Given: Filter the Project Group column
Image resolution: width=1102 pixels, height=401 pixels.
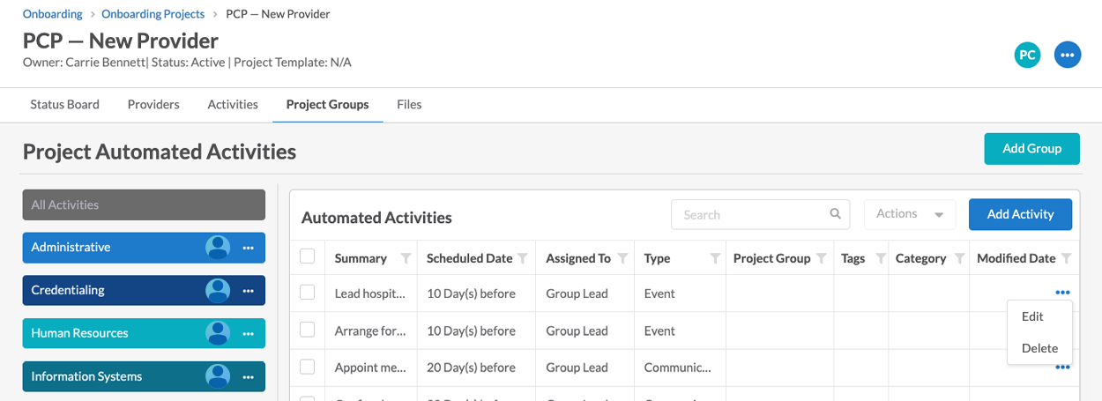Looking at the screenshot, I should click(822, 258).
